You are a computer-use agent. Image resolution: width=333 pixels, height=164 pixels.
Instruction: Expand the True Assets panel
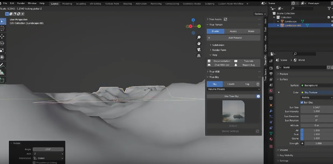(208, 19)
